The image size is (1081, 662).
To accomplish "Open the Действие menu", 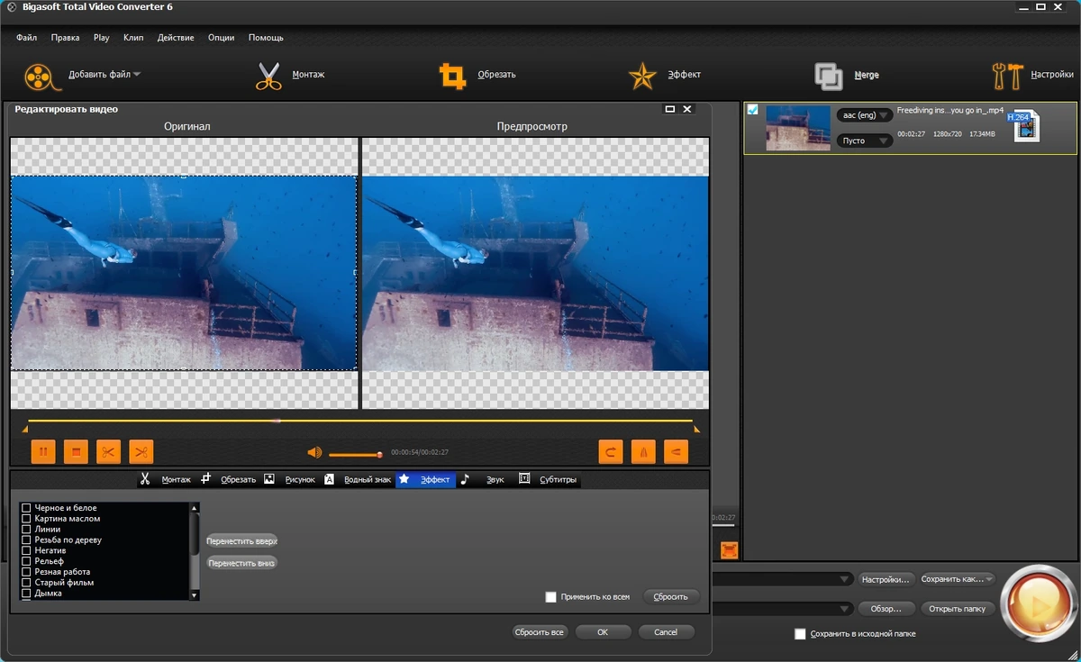I will pyautogui.click(x=176, y=38).
